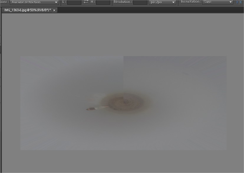
Task: Click empty tab bar right of document tab
Action: point(147,10)
